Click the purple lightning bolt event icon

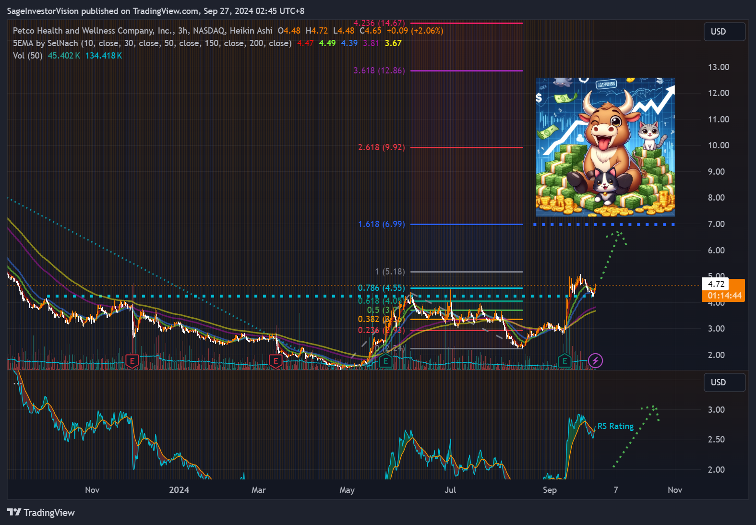[x=595, y=361]
